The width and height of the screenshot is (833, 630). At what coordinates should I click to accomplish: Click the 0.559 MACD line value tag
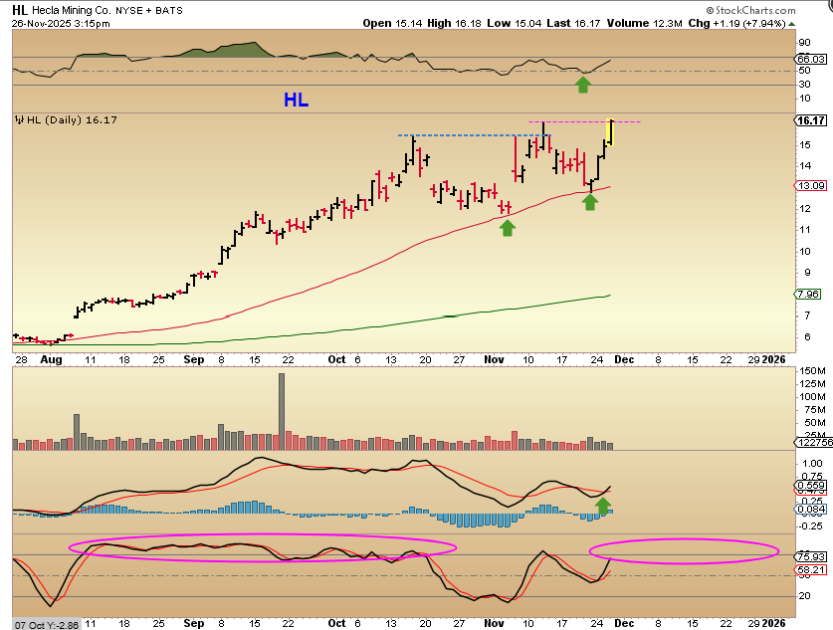[811, 486]
